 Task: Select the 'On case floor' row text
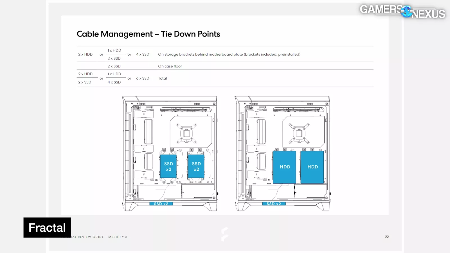pos(170,66)
